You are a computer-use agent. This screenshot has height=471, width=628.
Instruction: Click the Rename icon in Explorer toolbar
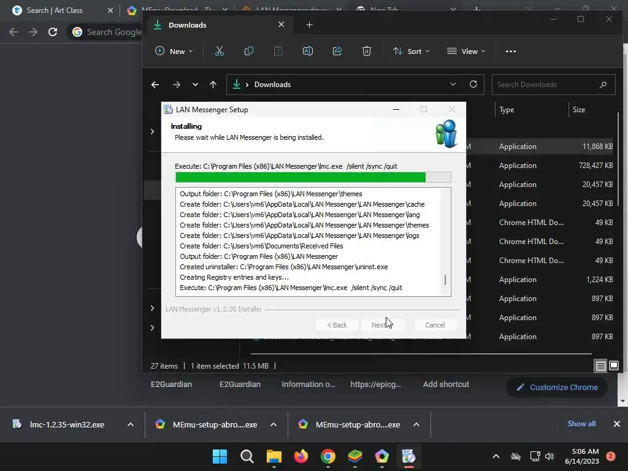point(308,52)
